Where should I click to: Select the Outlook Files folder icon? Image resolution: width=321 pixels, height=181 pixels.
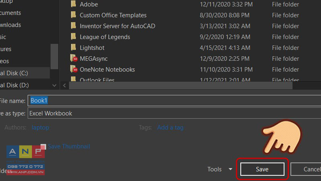pyautogui.click(x=73, y=79)
